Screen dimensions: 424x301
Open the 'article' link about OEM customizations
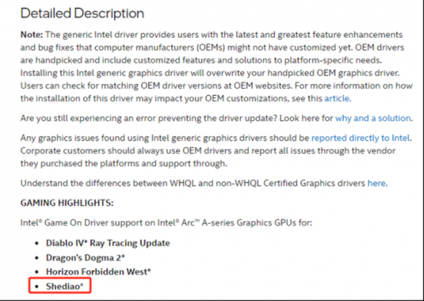pyautogui.click(x=337, y=98)
